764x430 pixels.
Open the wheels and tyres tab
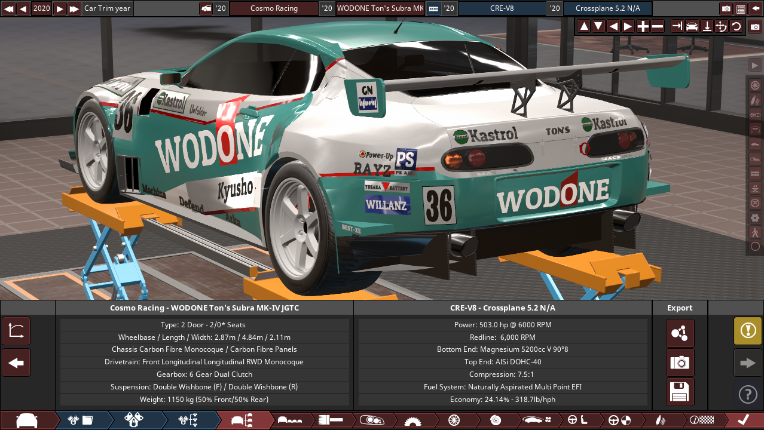pos(454,420)
